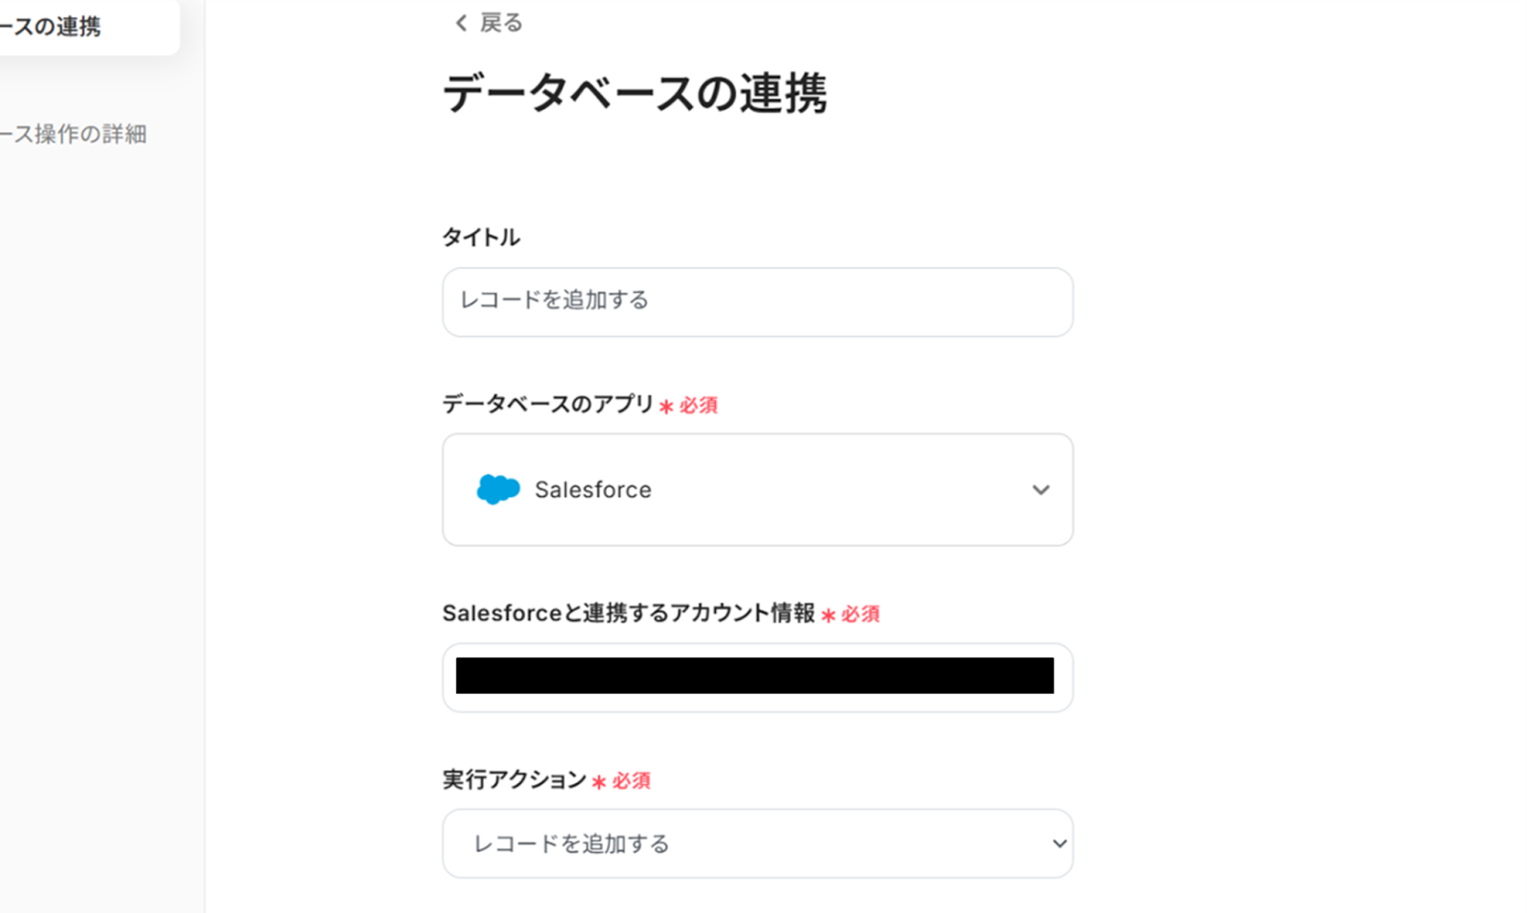Click the タイトル field label
Viewport: 1527px width, 913px height.
(480, 237)
